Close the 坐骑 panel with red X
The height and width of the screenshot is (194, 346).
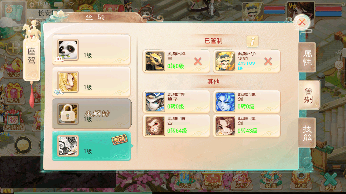tap(302, 22)
